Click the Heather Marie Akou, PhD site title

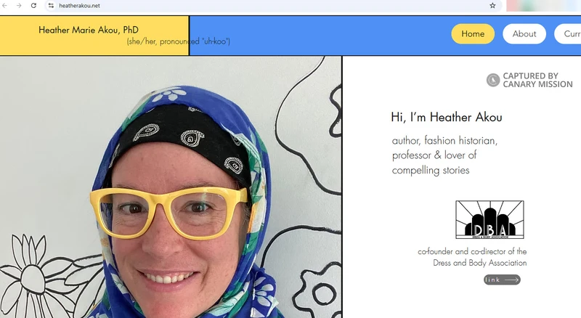tap(89, 30)
